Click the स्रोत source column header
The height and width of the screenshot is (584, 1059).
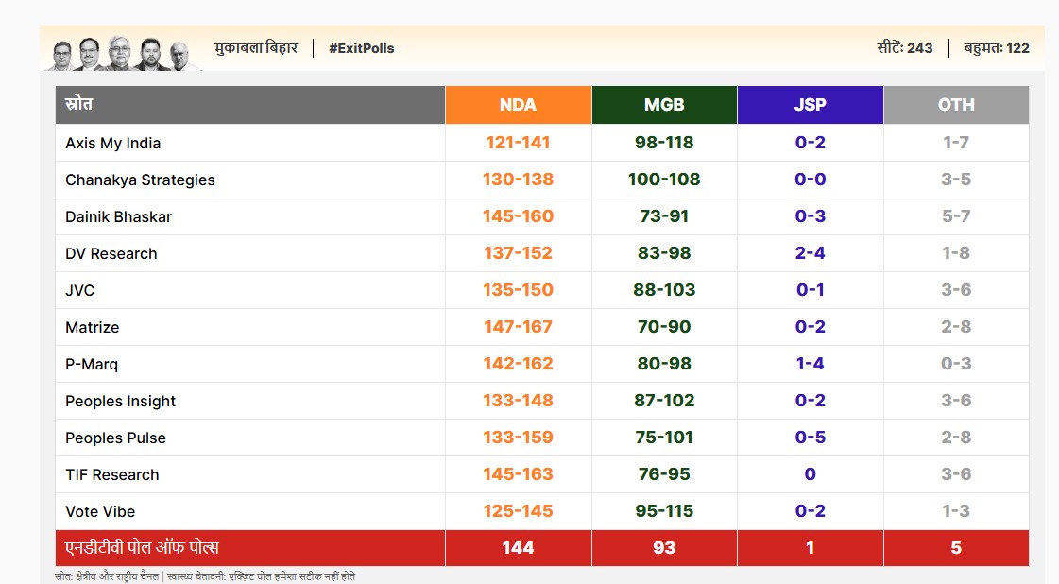(79, 105)
